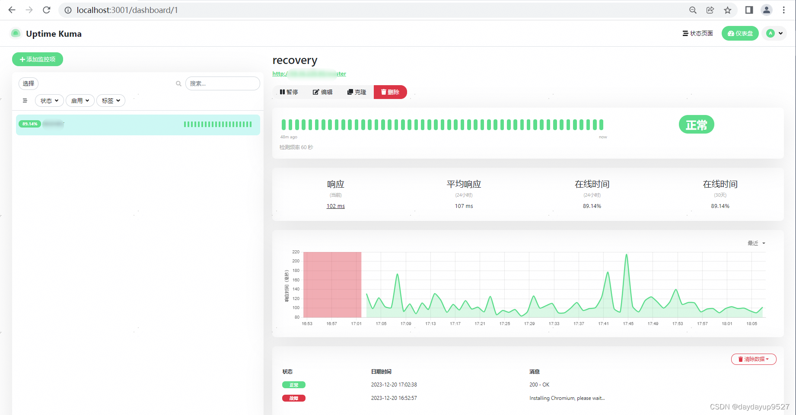Image resolution: width=796 pixels, height=415 pixels.
Task: Click the search magnifier icon in monitor list
Action: pos(178,83)
